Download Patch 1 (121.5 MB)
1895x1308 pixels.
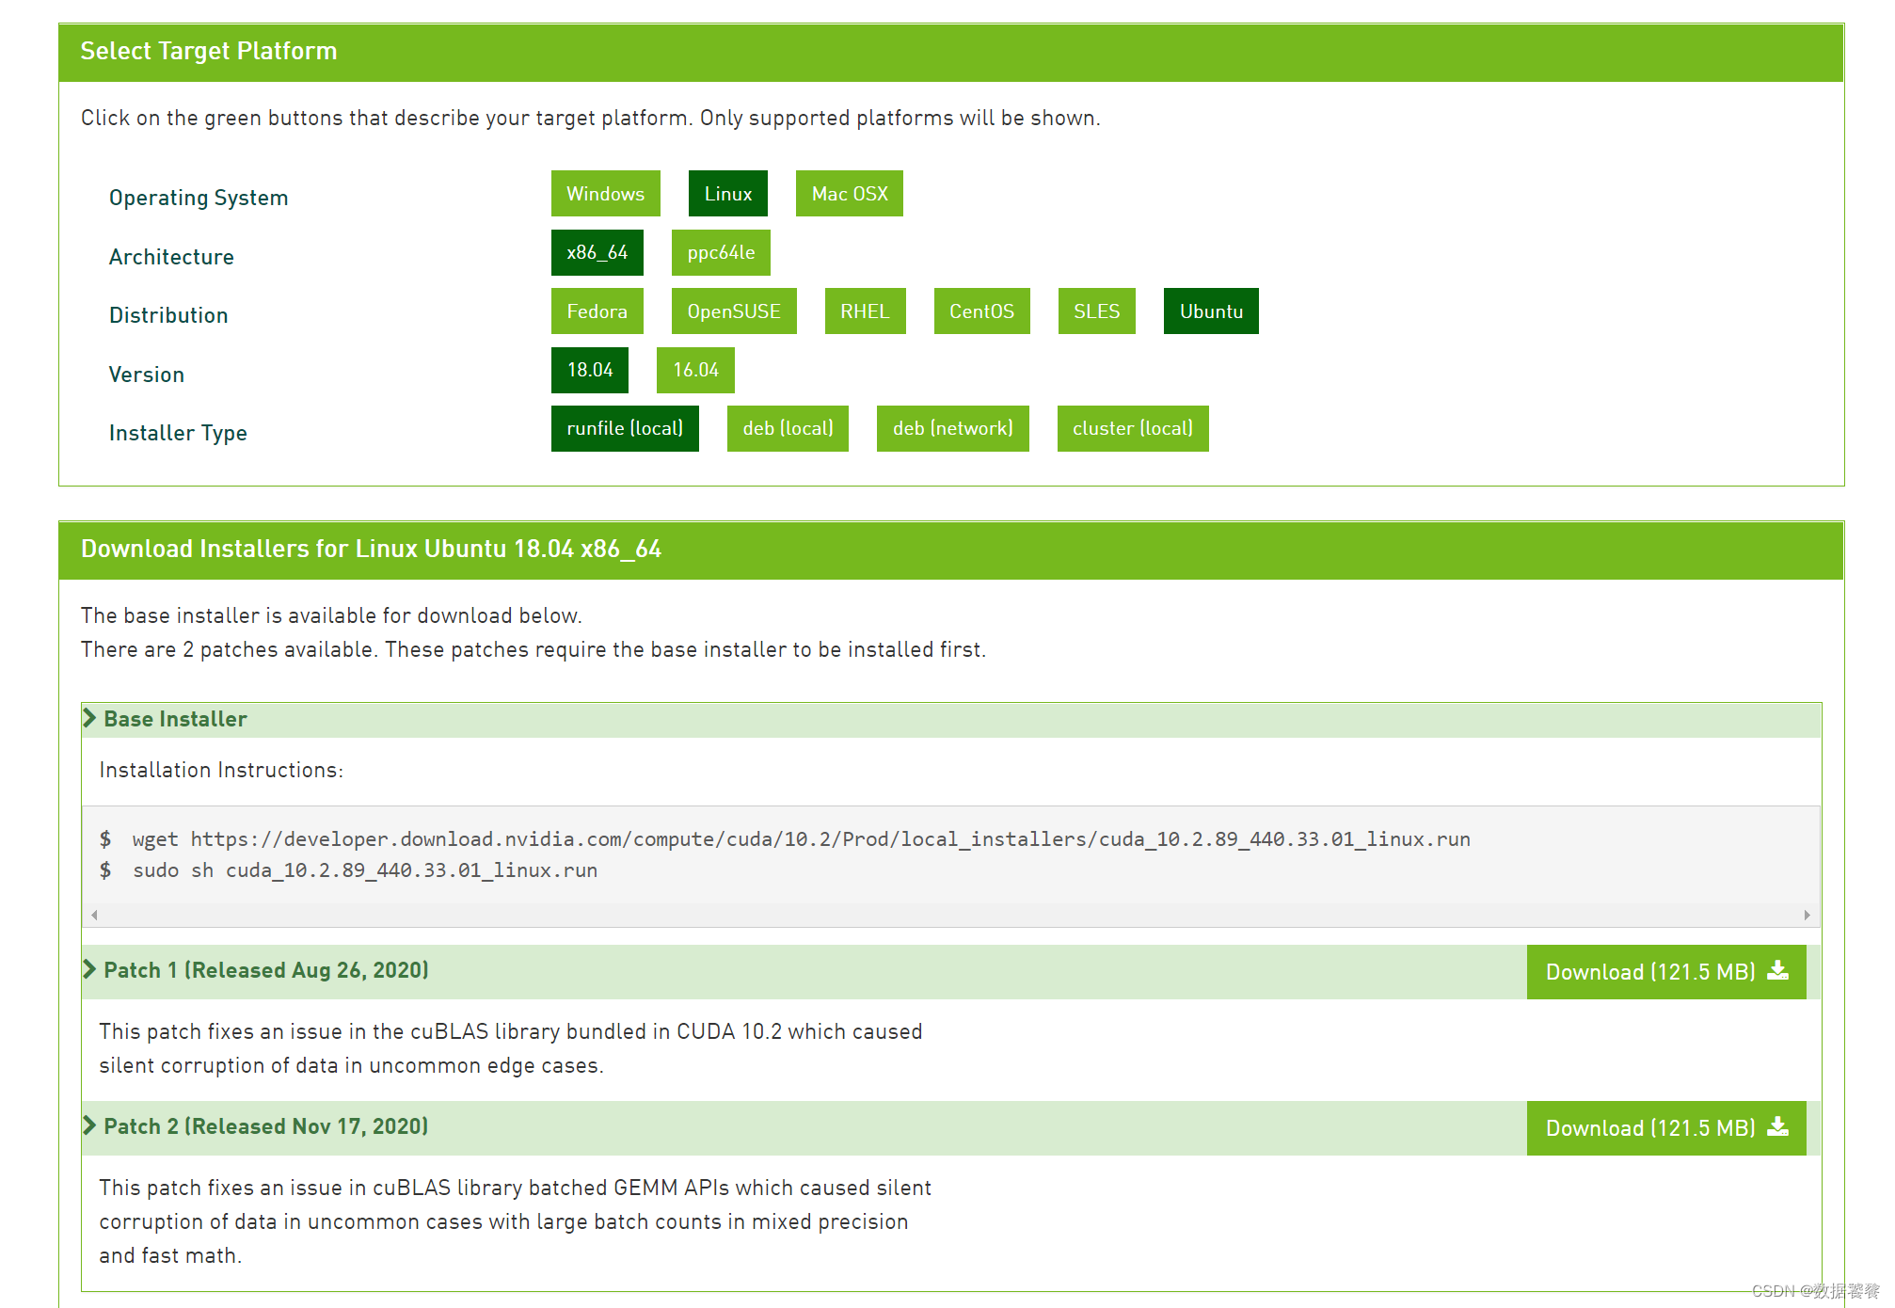[x=1666, y=972]
